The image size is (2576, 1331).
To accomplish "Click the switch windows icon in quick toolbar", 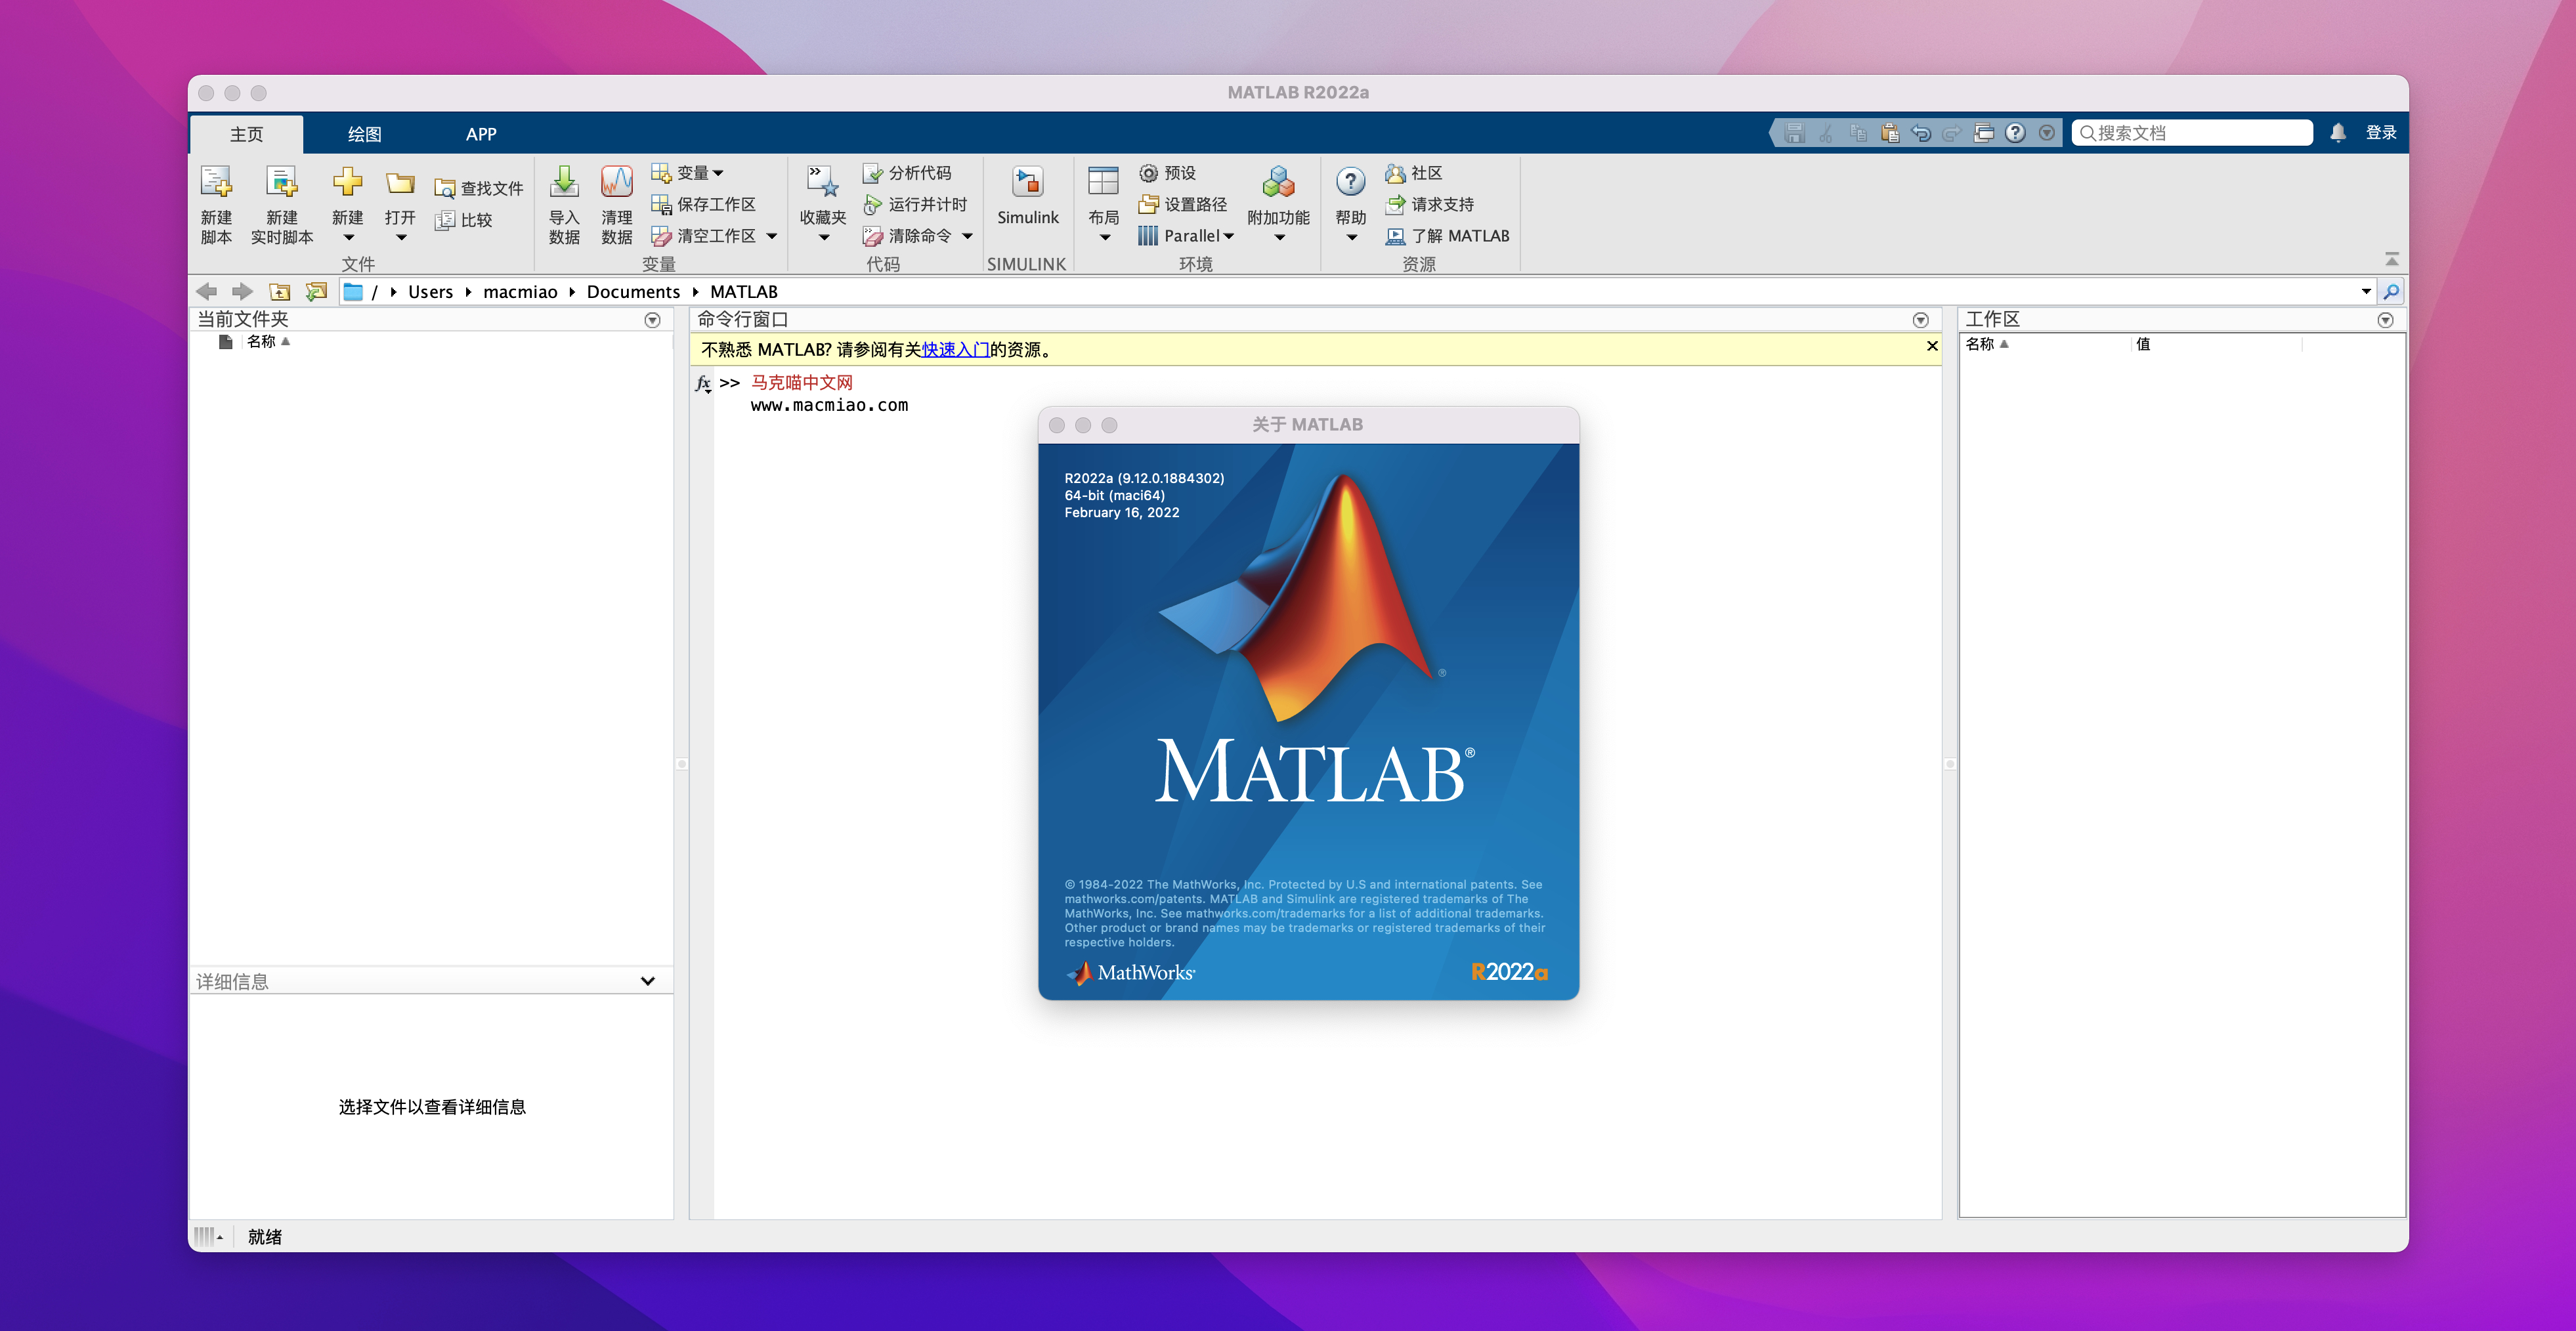I will point(1984,133).
